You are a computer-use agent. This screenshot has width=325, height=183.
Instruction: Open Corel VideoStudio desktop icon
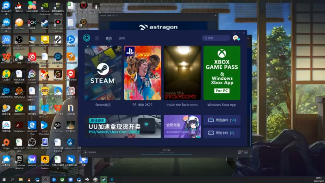coord(45,128)
